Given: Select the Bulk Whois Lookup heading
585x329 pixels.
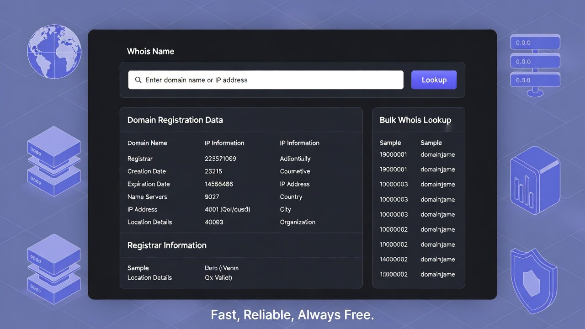Looking at the screenshot, I should click(x=415, y=120).
